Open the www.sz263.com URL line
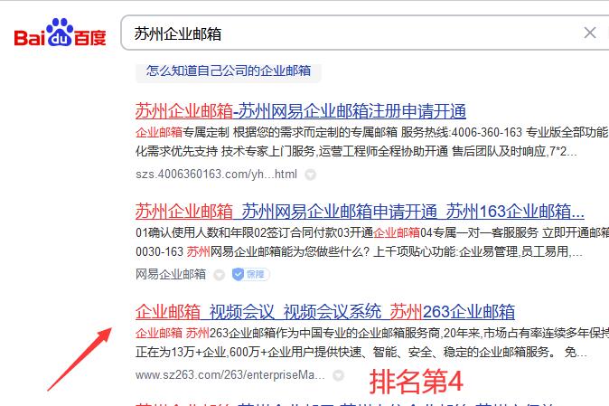 point(230,375)
